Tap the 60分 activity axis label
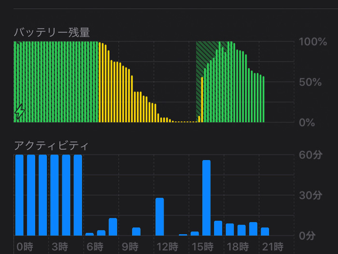Viewport: 338px width, 254px height. pos(310,155)
